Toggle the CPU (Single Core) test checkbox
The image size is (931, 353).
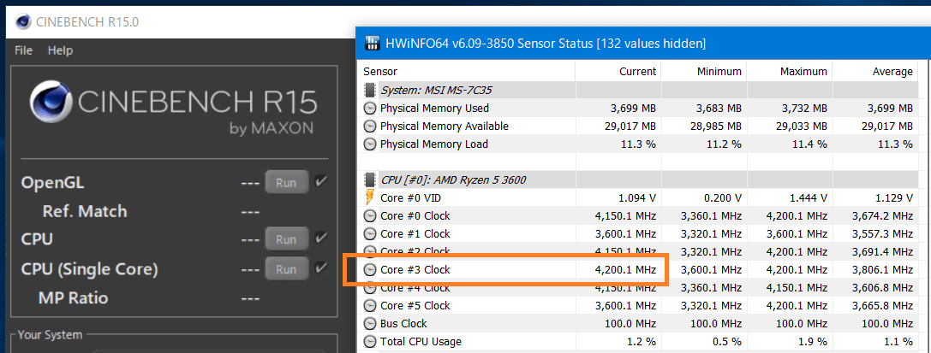point(320,268)
